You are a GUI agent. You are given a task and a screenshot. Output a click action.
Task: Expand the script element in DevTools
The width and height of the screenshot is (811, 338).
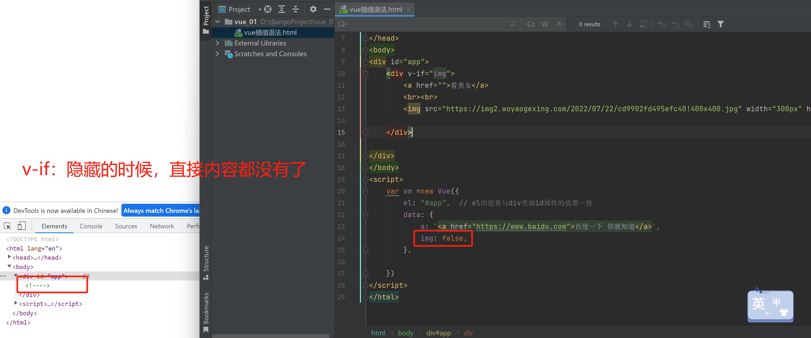(x=16, y=303)
